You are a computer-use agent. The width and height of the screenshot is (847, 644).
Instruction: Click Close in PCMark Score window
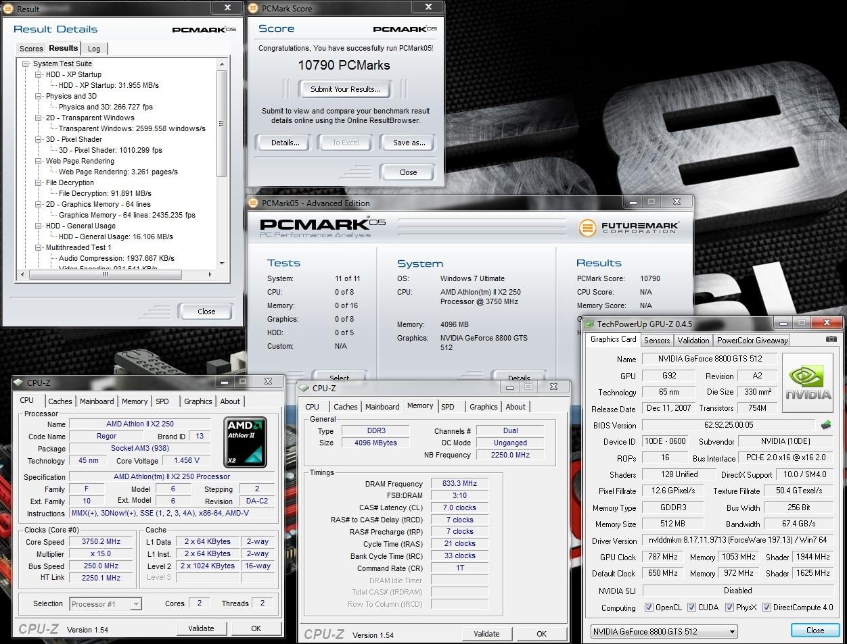(408, 172)
